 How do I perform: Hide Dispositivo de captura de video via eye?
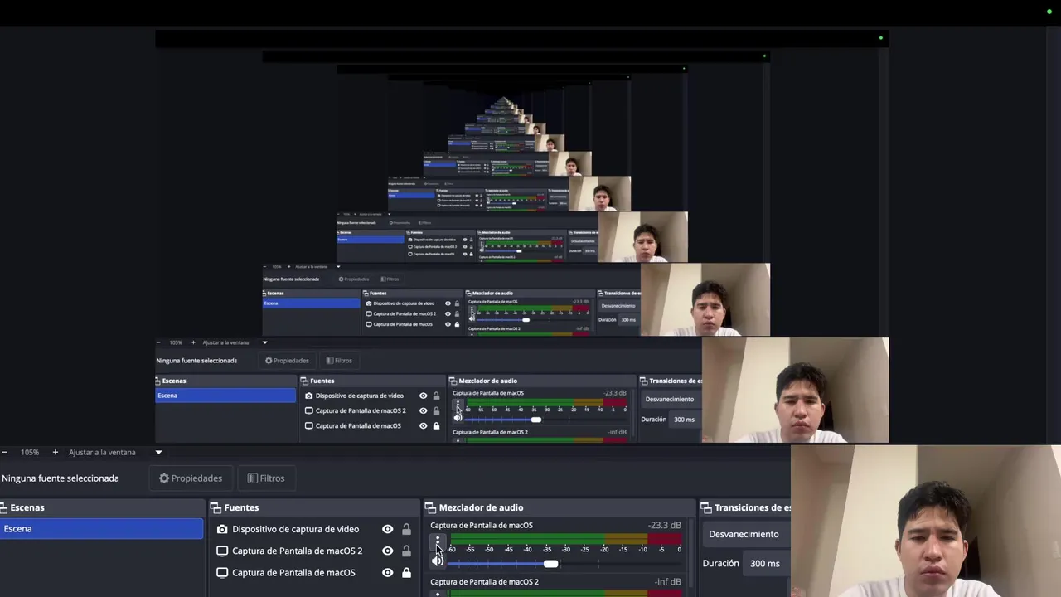click(x=387, y=529)
